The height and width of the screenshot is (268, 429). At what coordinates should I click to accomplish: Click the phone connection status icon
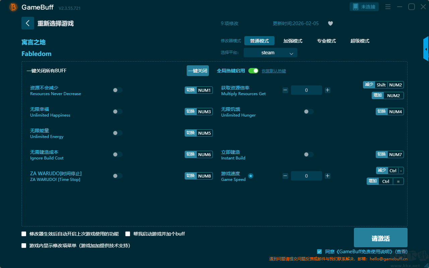(356, 7)
